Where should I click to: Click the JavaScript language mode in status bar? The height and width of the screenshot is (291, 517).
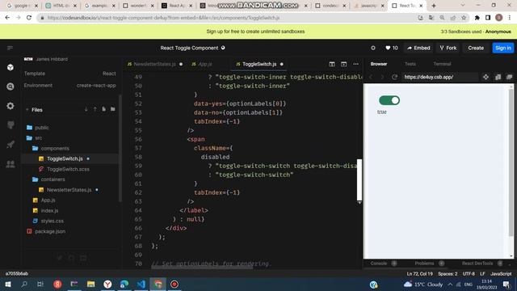click(x=501, y=274)
